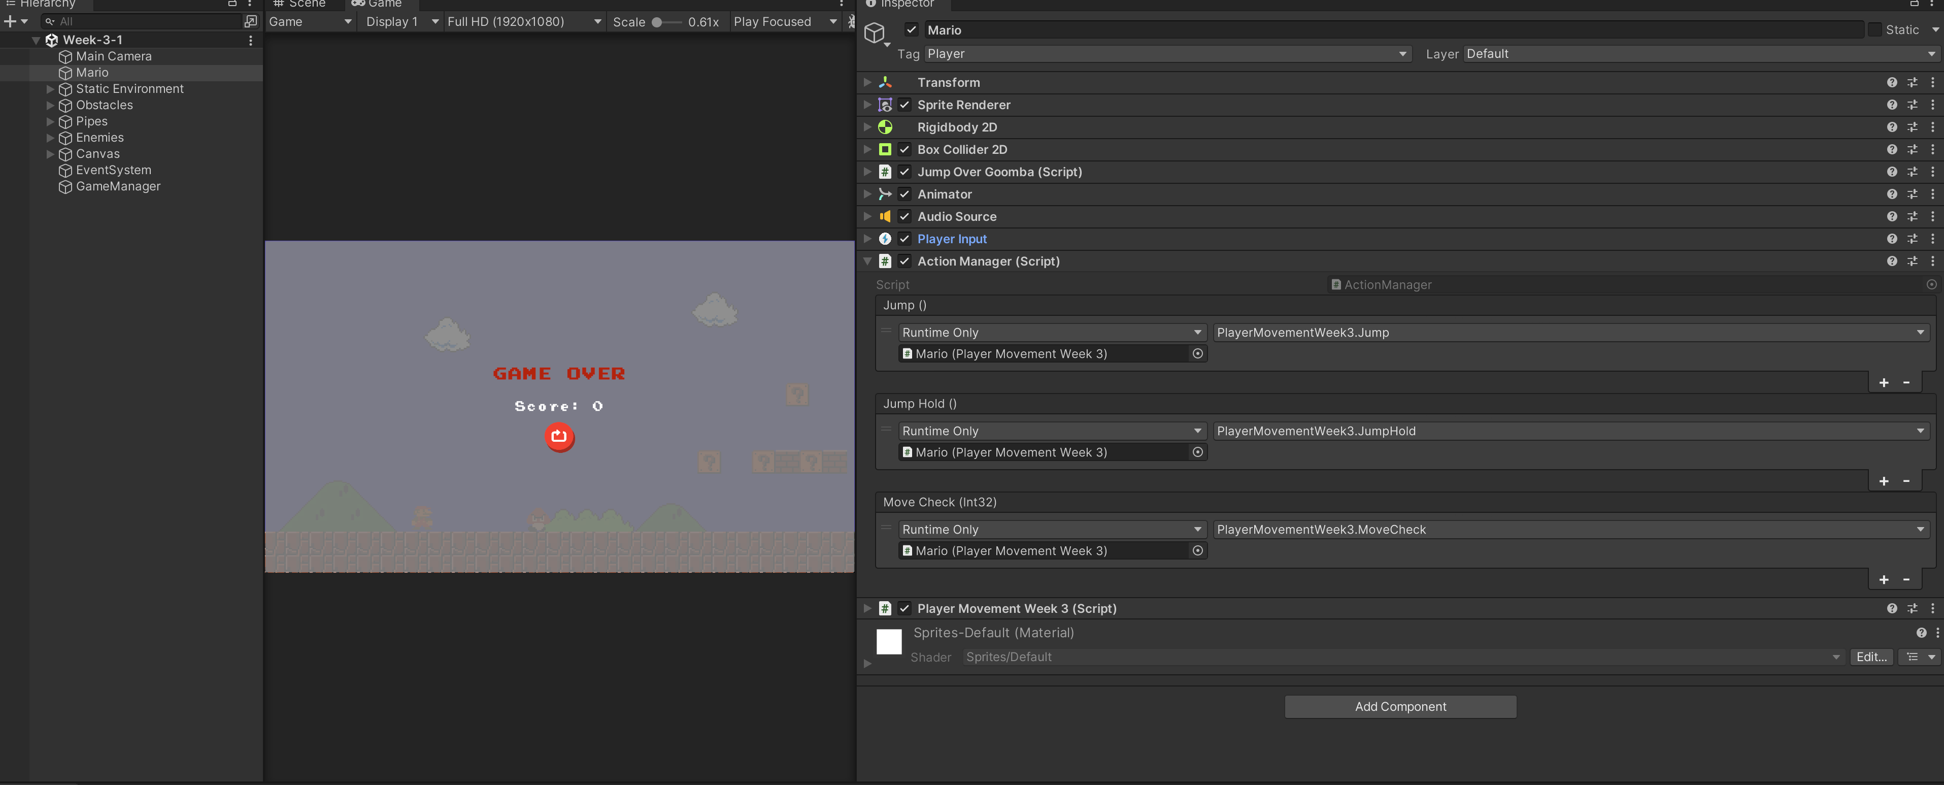Open Animator component three-dot menu
The image size is (1944, 785).
(1933, 194)
